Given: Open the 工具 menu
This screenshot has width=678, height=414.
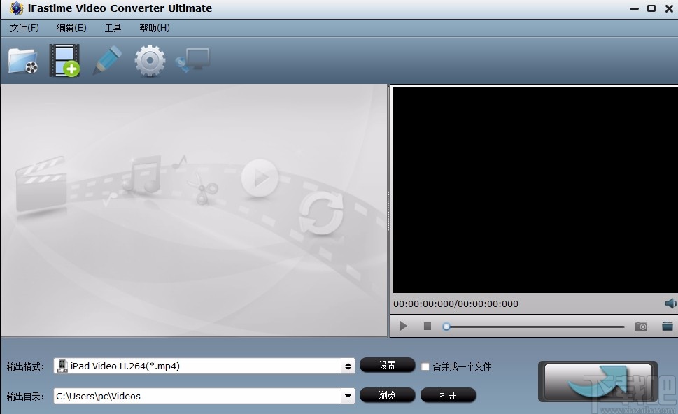Looking at the screenshot, I should click(113, 28).
